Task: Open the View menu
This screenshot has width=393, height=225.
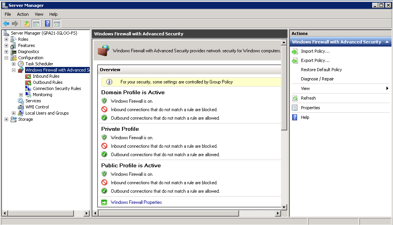Action: click(x=39, y=14)
